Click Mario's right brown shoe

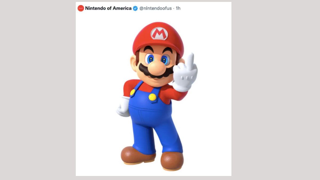click(x=172, y=161)
